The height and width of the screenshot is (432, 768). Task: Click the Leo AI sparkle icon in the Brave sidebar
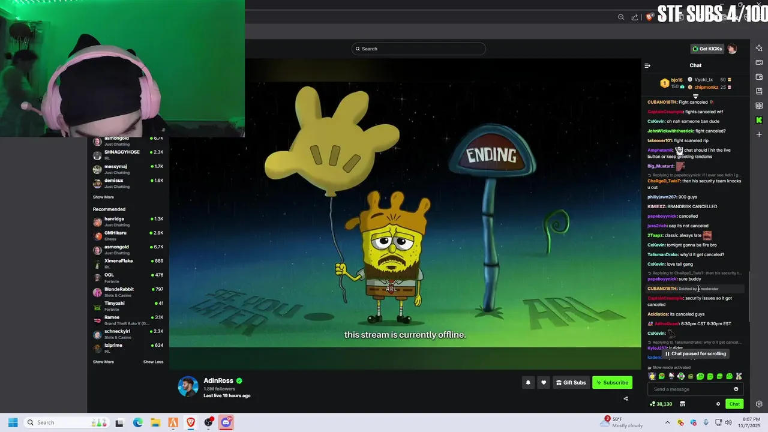click(759, 48)
